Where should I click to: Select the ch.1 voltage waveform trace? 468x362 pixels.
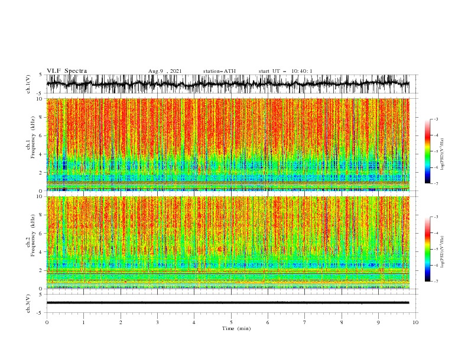[227, 84]
